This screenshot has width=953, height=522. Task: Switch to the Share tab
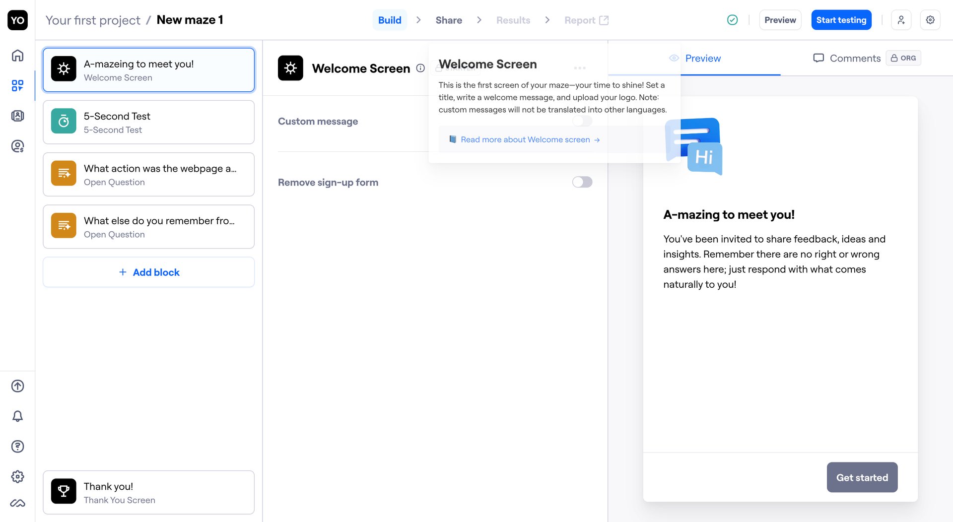[x=448, y=20]
